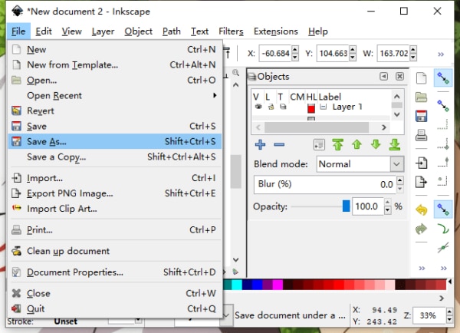Click the Opacity 100.0 value field
This screenshot has height=333, width=460.
pyautogui.click(x=368, y=206)
